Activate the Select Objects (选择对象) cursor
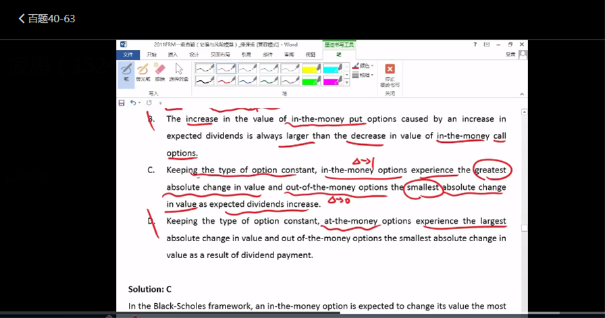The width and height of the screenshot is (605, 318). [x=179, y=73]
